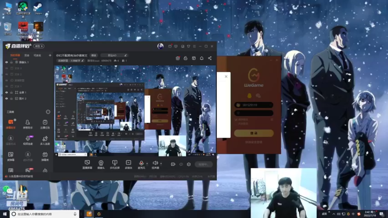
Task: Click the Windows taskbar search box
Action: point(45,214)
